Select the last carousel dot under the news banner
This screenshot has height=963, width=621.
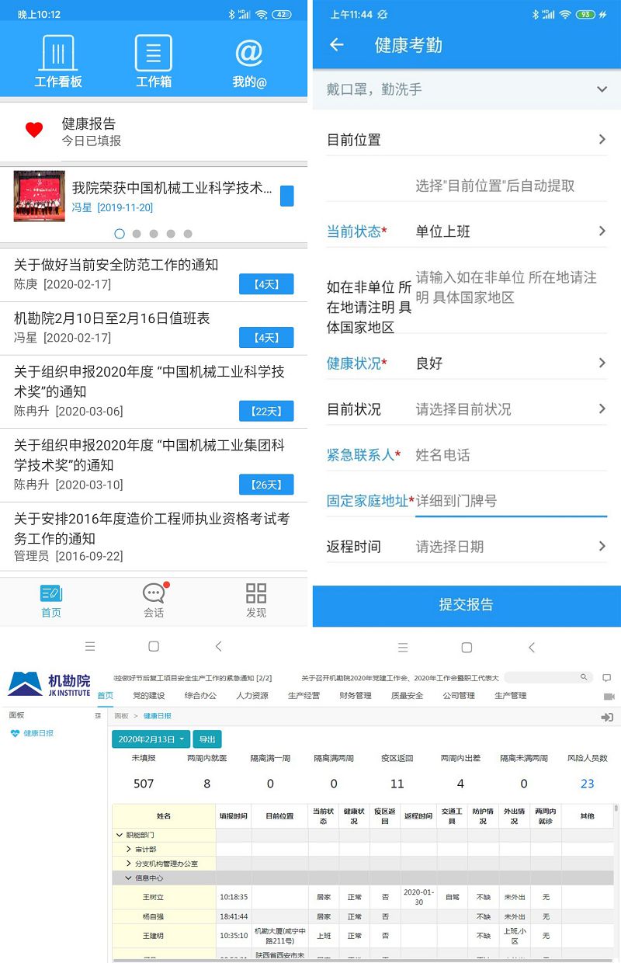[x=188, y=234]
